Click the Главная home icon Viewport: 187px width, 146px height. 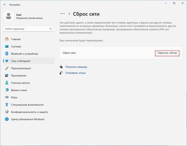pyautogui.click(x=7, y=39)
